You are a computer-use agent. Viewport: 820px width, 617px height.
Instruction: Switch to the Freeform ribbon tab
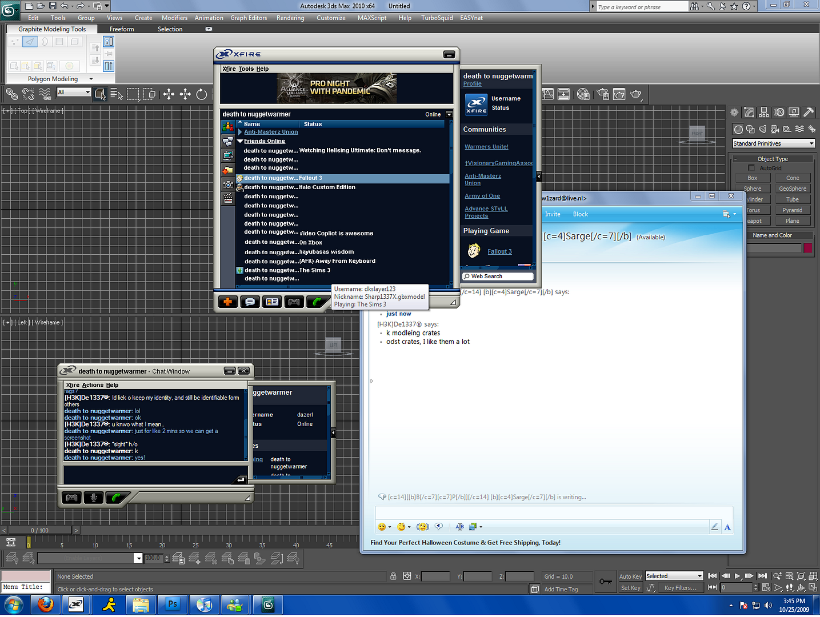(x=122, y=29)
